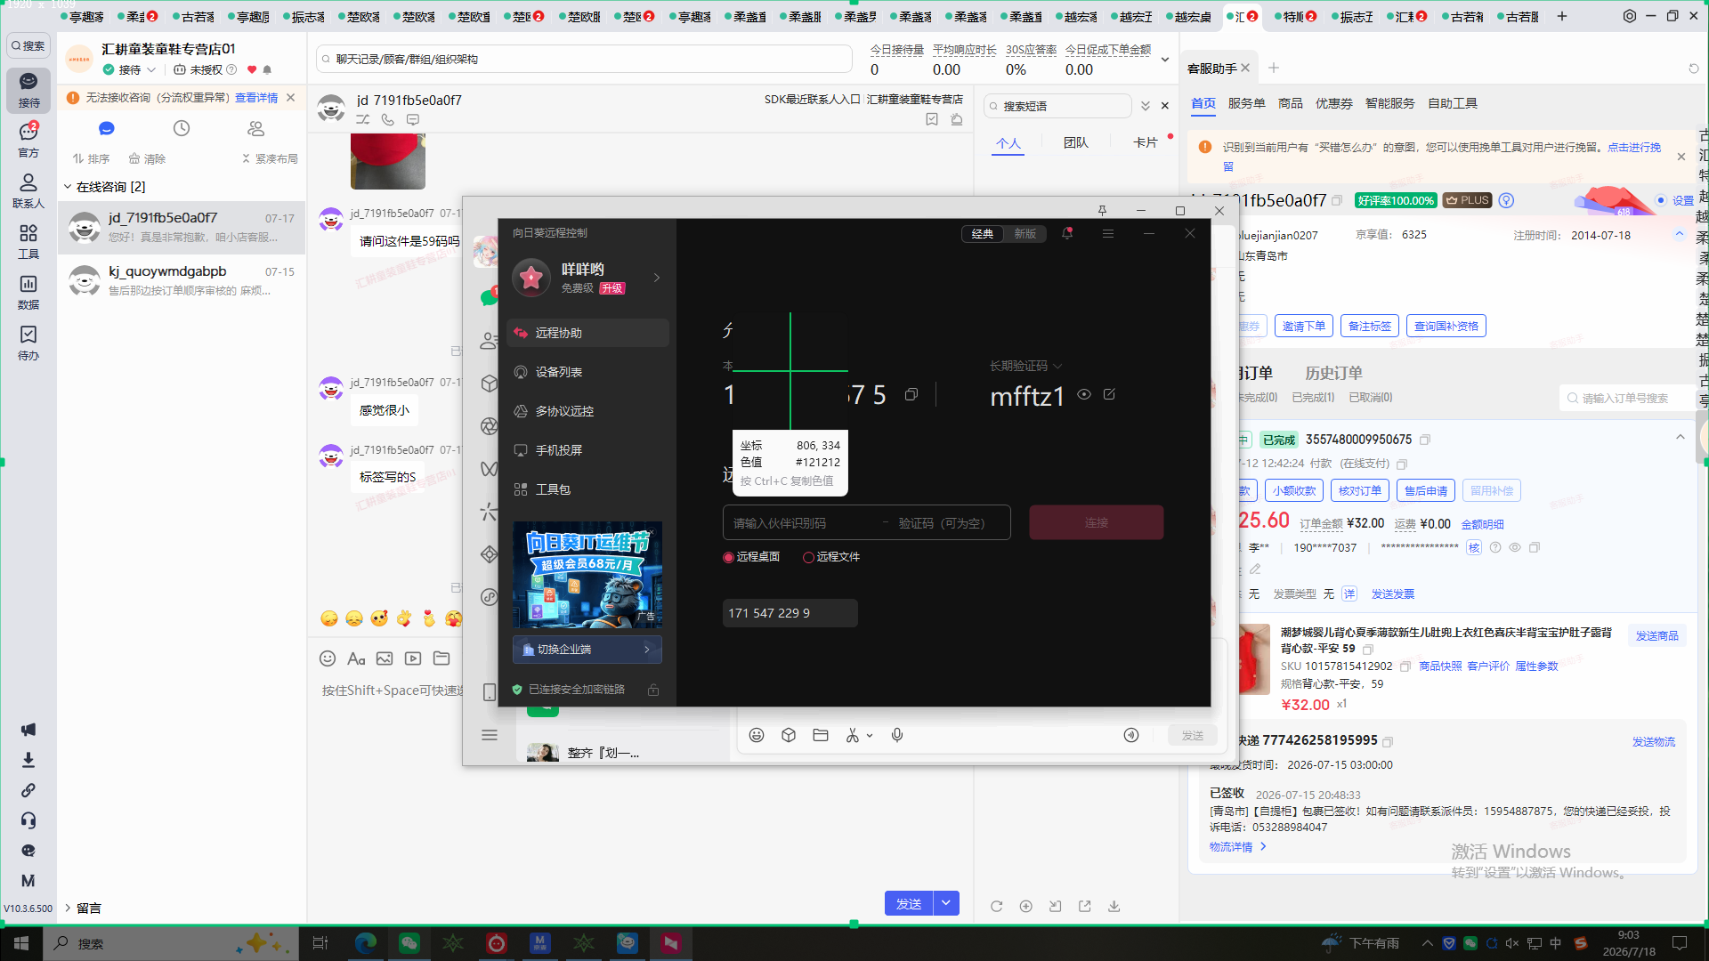
Task: Click the 售后申请 button
Action: (1426, 490)
